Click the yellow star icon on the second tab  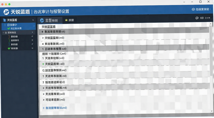[66, 20]
